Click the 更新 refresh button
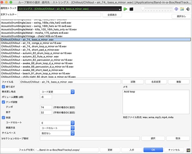 coord(110,150)
